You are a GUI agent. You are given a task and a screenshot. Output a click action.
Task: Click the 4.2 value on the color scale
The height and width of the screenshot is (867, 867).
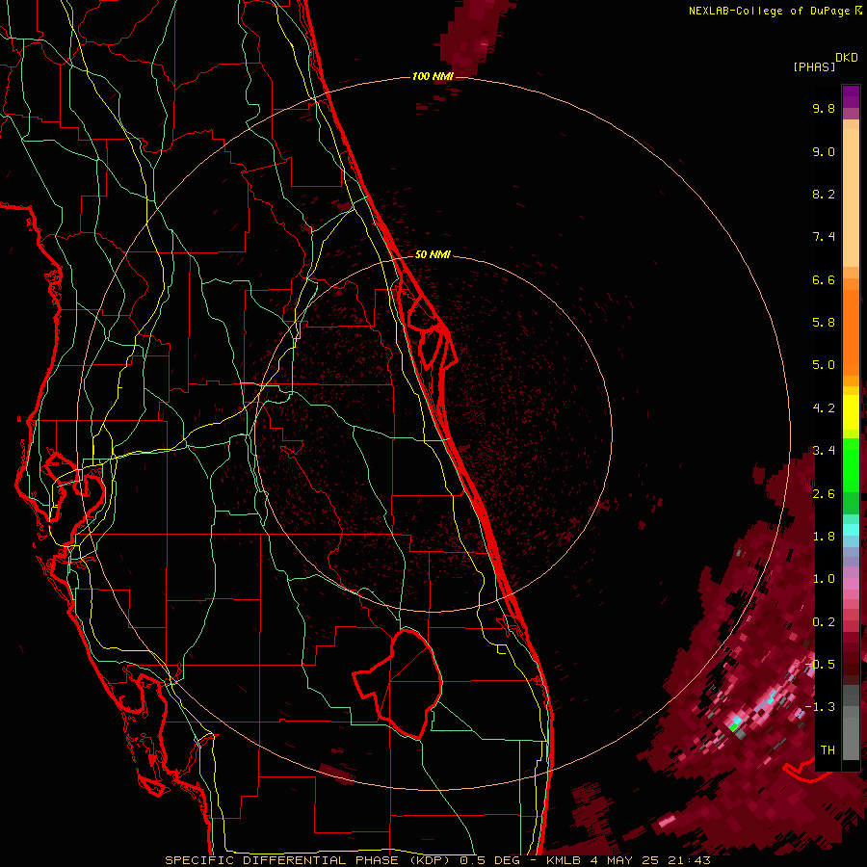[824, 408]
